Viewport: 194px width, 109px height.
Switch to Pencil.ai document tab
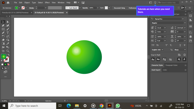[15, 12]
